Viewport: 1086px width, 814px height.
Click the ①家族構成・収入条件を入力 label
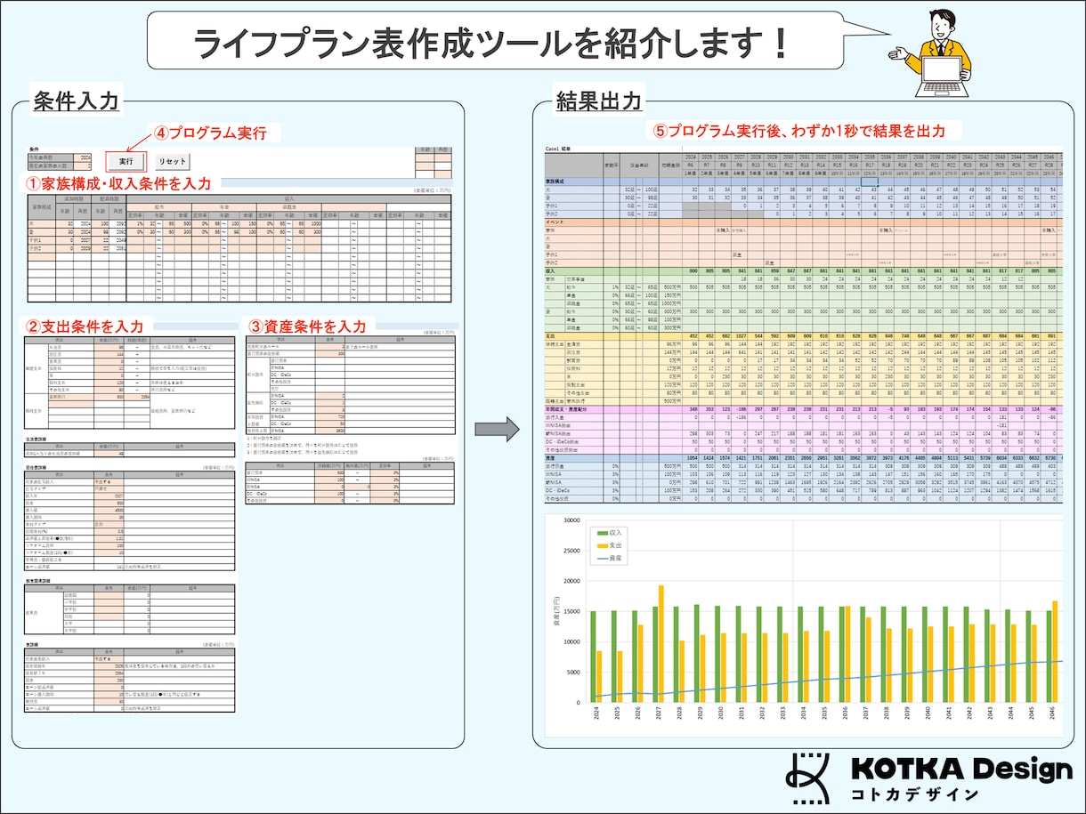tap(119, 183)
